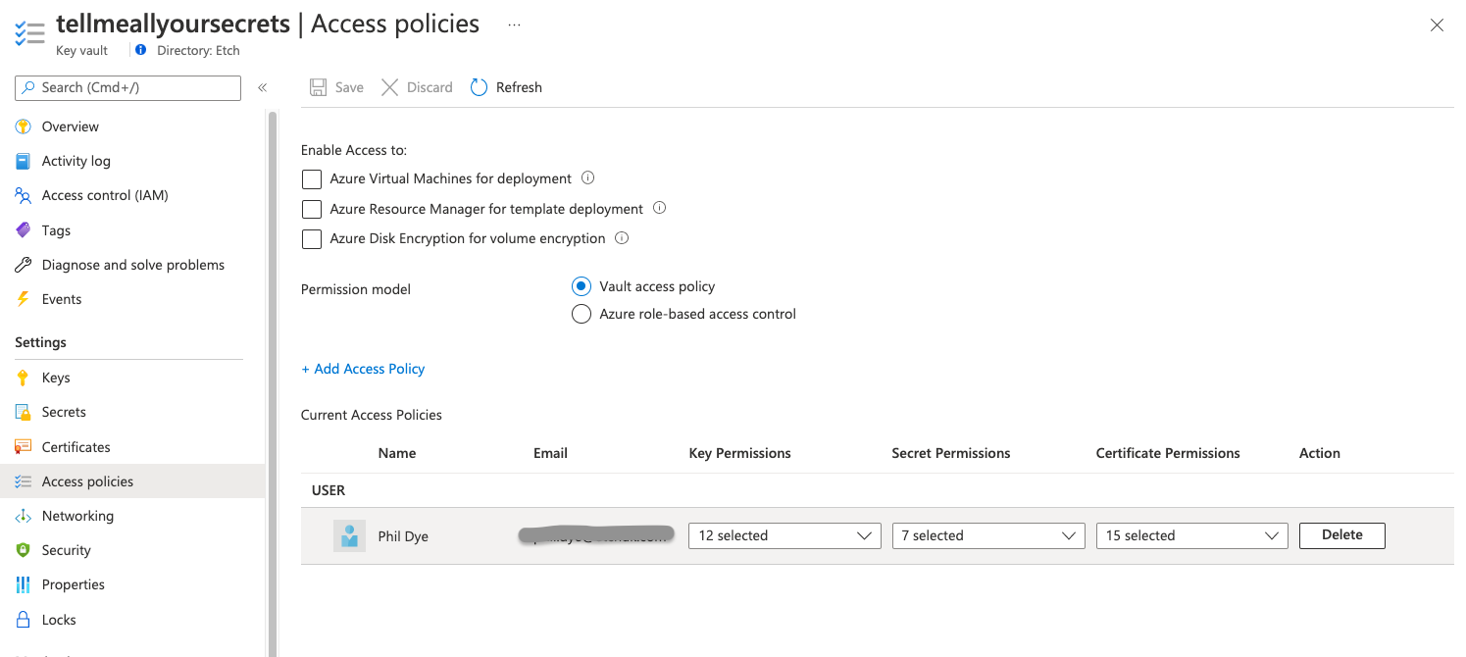Click the yellow Keys icon

click(24, 378)
